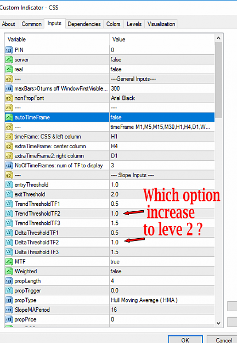Switch to the Dependencies tab
The image size is (237, 343).
[x=84, y=24]
